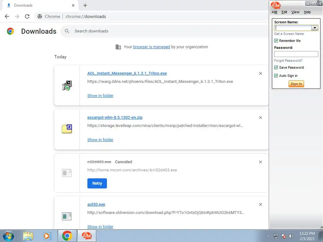Click the Chrome site info icon in the address bar

40,16
